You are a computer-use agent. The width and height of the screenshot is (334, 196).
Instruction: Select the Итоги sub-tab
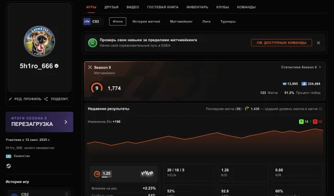tap(117, 21)
